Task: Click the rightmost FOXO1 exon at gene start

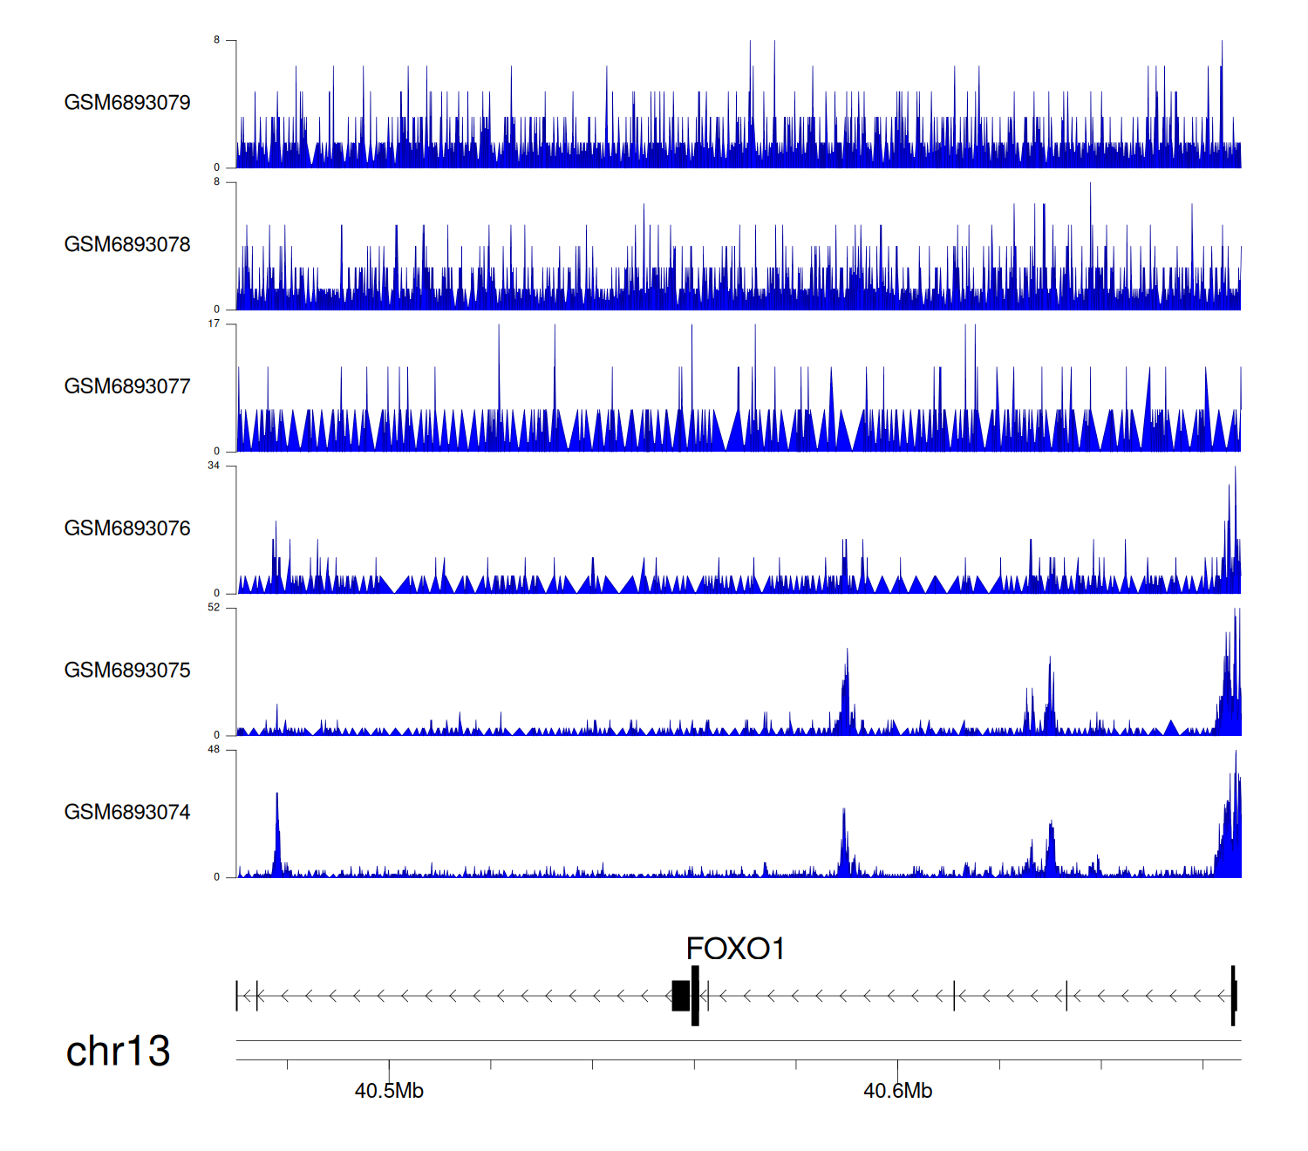Action: coord(1233,996)
